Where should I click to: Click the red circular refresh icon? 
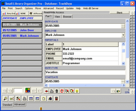pos(62,91)
